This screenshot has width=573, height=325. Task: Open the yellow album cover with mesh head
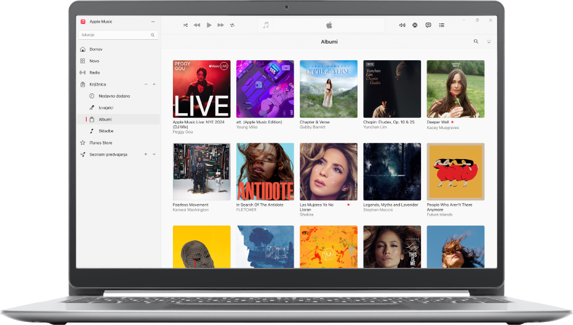[202, 246]
